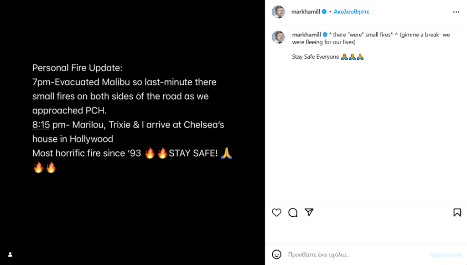Follow the account via Ακολουθήστε
The height and width of the screenshot is (265, 467).
(x=351, y=12)
